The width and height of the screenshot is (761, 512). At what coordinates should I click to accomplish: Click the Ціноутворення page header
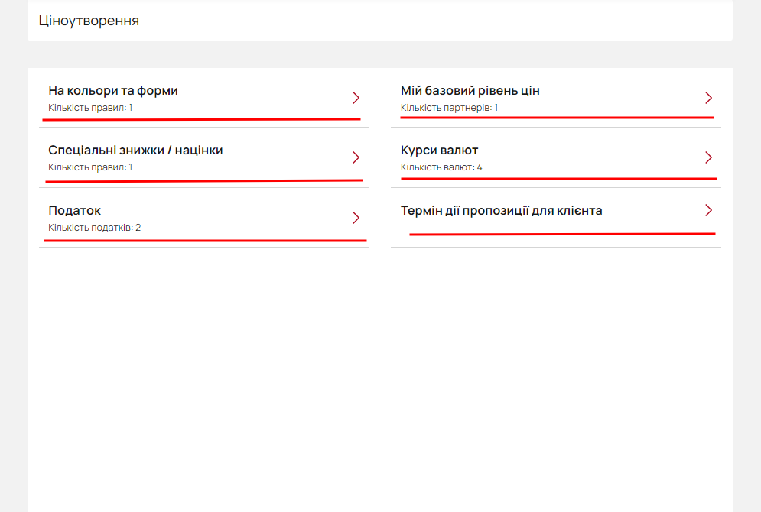[89, 21]
